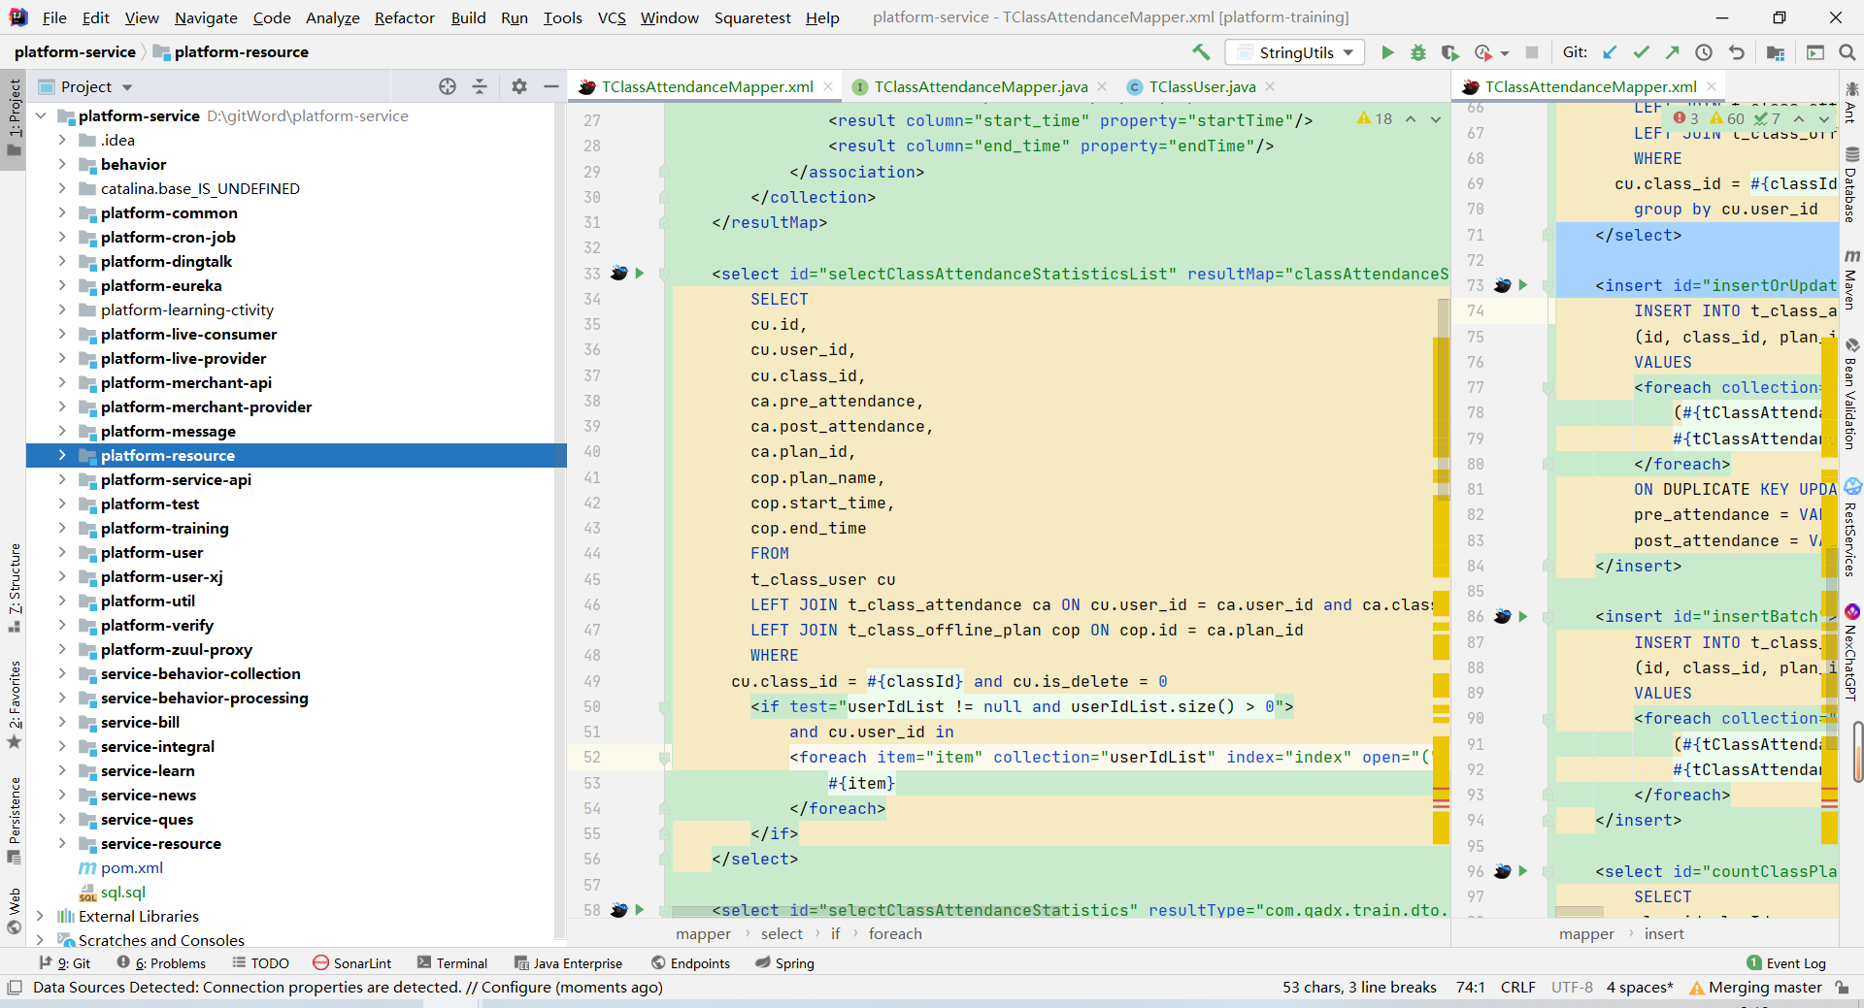Go to previous highlighted warning in left editor
This screenshot has height=1008, width=1864.
click(1411, 119)
